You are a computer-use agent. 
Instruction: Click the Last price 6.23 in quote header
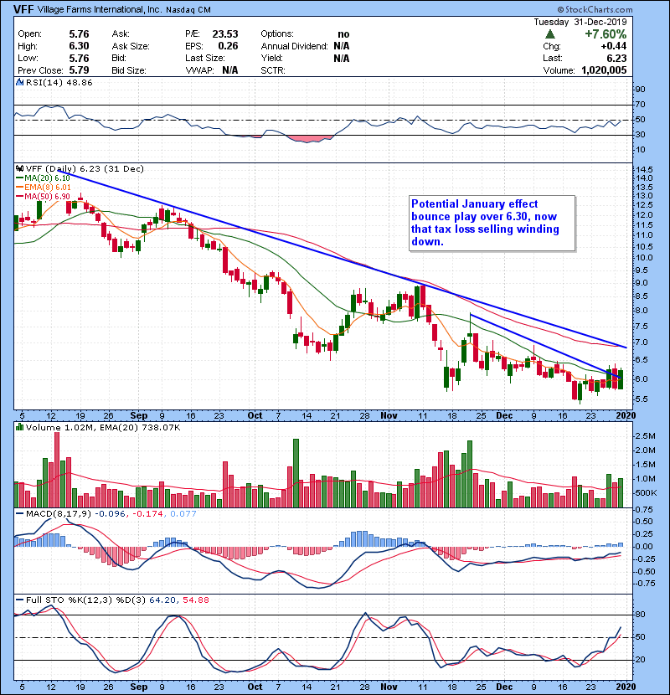pos(616,58)
